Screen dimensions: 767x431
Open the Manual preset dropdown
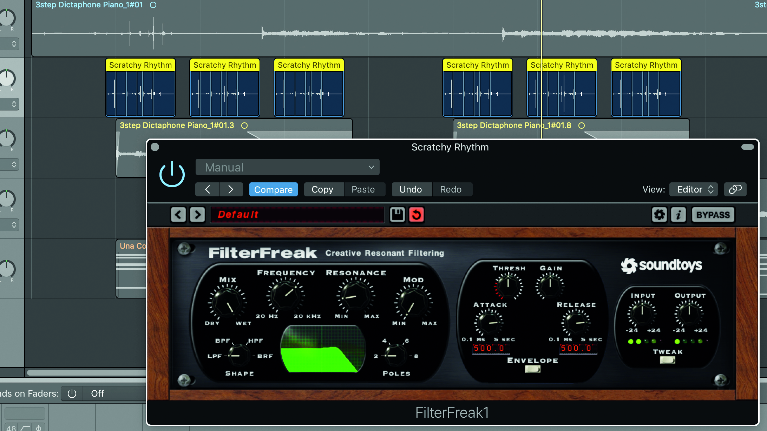(x=287, y=167)
